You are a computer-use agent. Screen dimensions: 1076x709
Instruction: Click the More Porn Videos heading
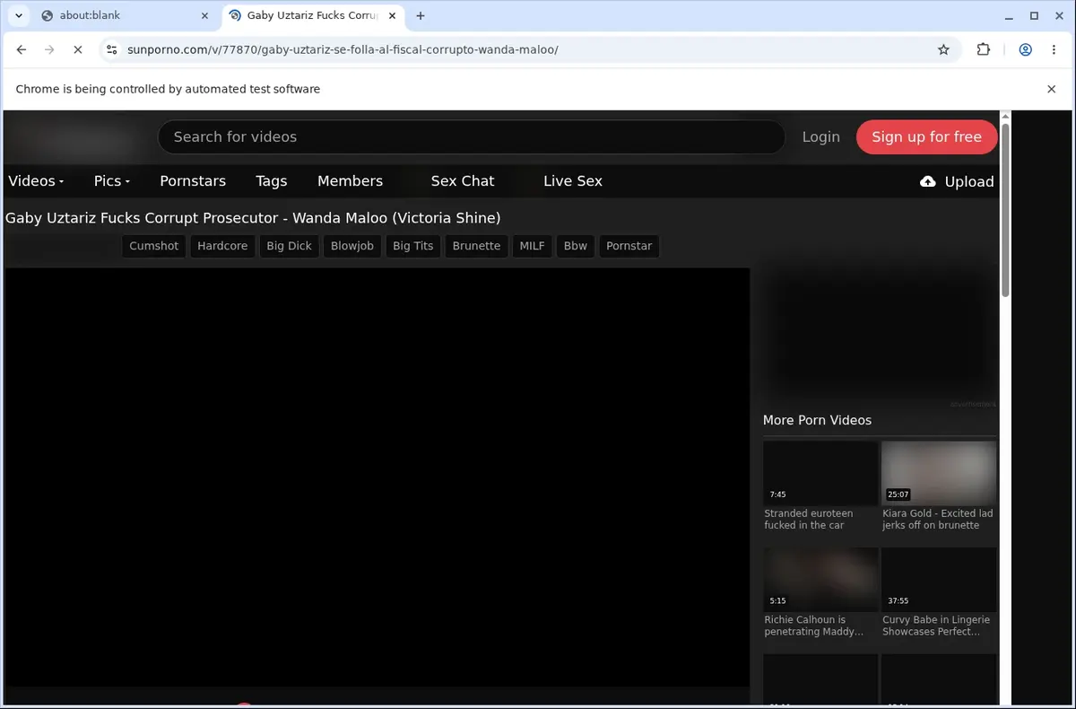tap(817, 420)
